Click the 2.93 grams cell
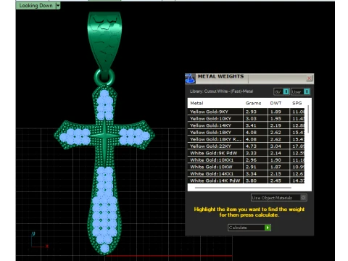348x261 pixels. 256,112
